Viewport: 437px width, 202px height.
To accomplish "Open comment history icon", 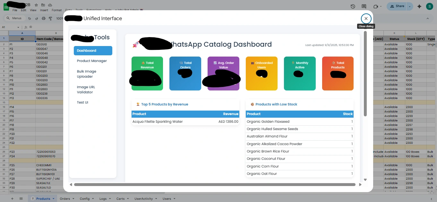I will pos(364,6).
